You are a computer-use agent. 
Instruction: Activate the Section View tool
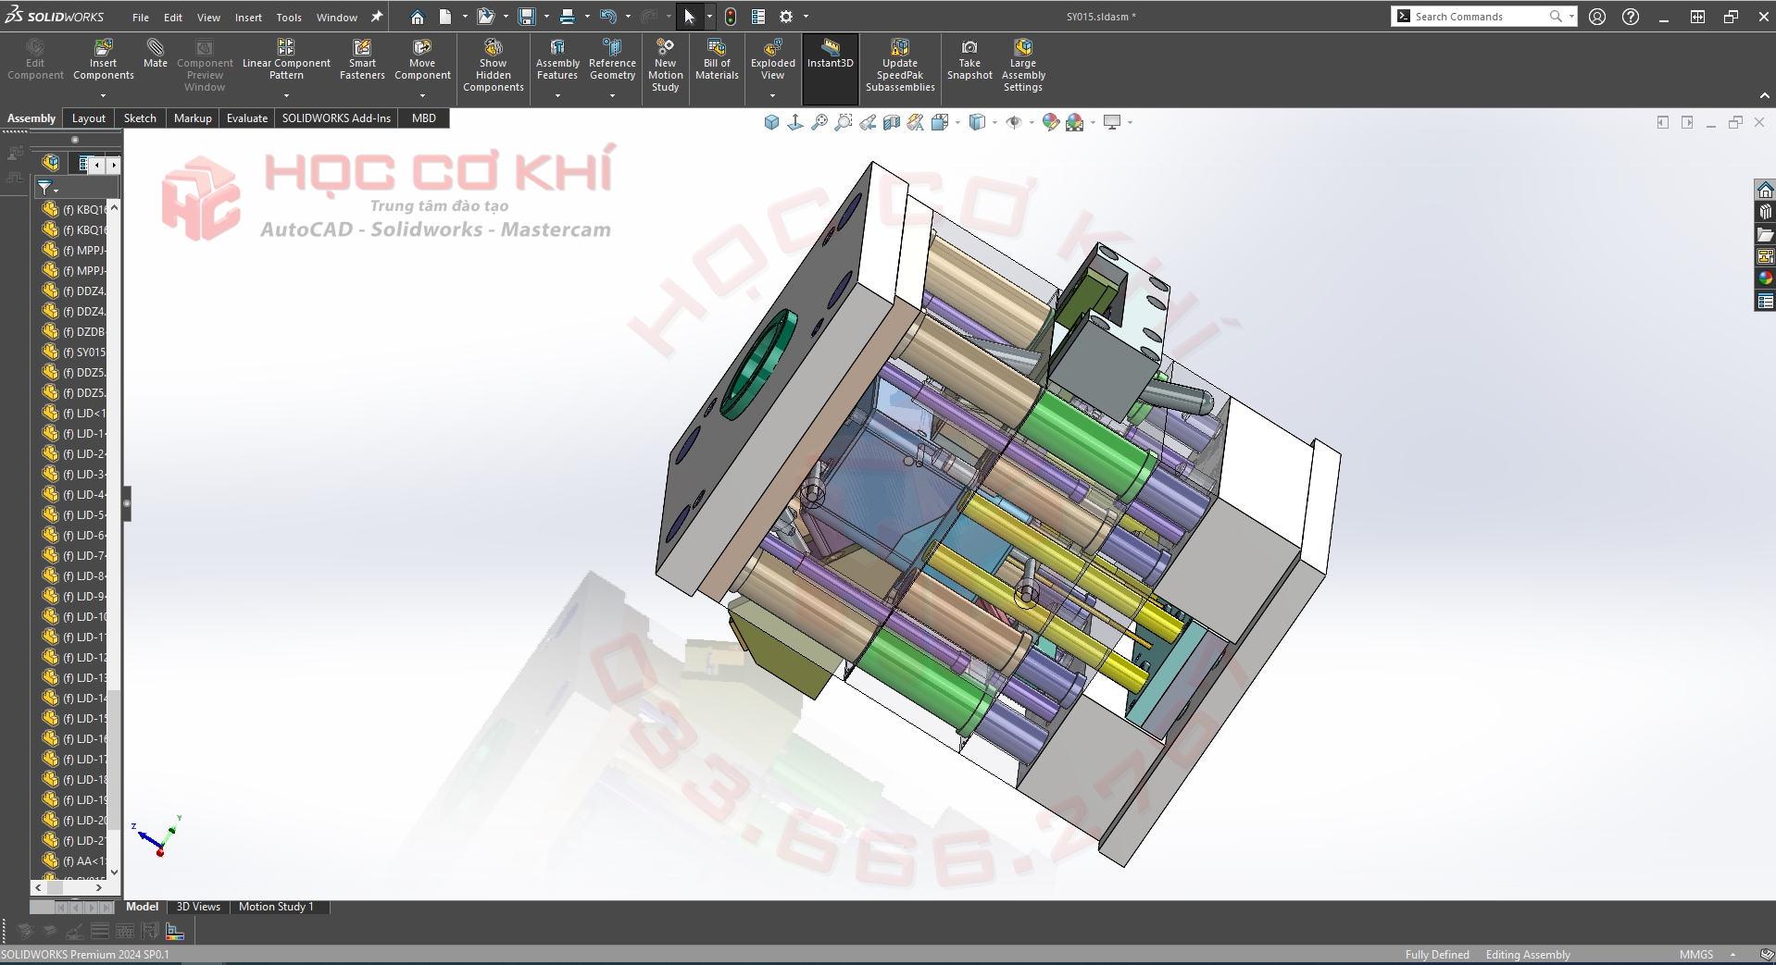(x=892, y=122)
